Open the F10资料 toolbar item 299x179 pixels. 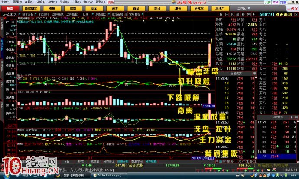44,14
